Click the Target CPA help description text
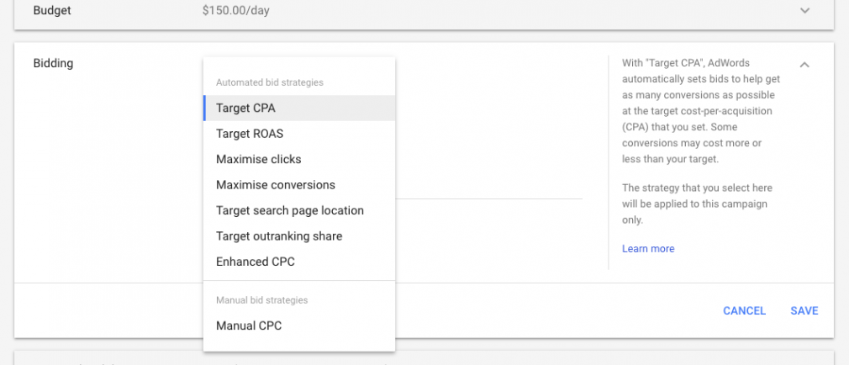 pyautogui.click(x=701, y=111)
